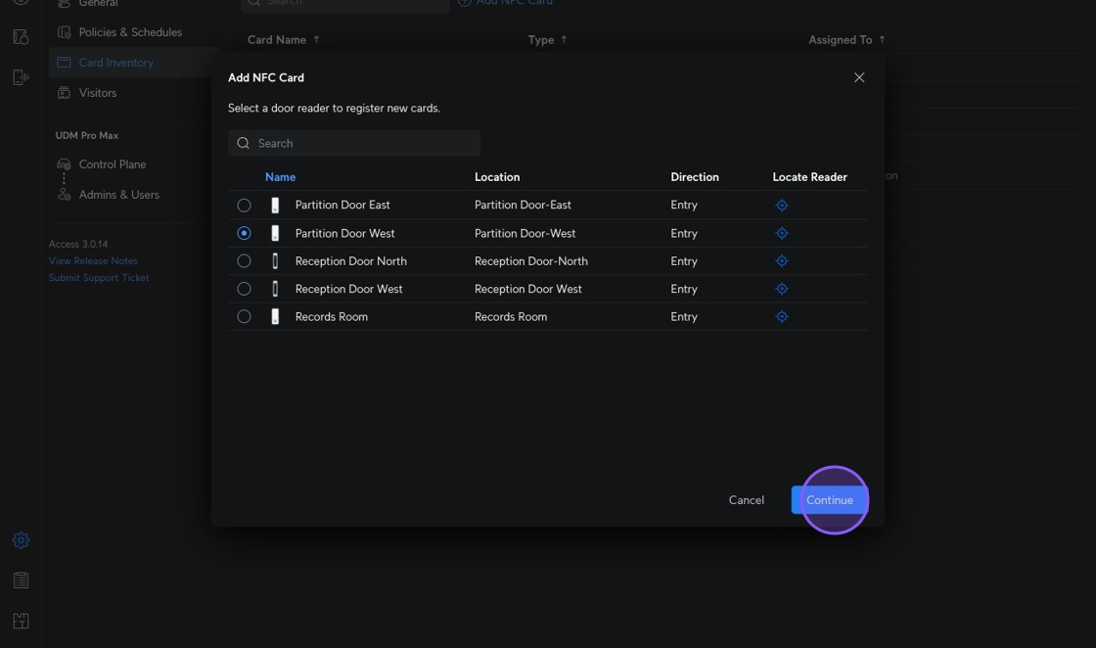Sort cards by Type column

tap(547, 40)
